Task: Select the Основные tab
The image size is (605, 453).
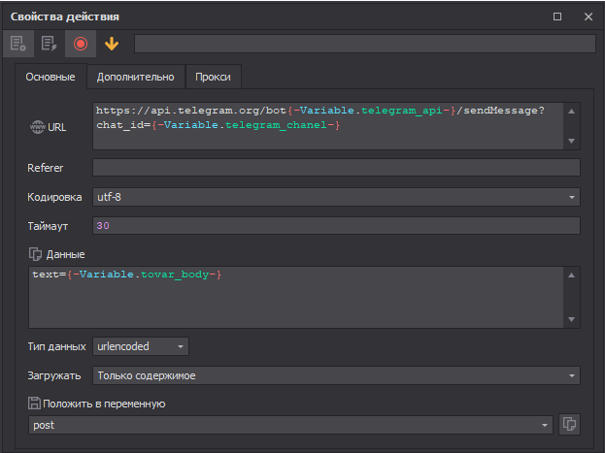Action: coord(50,77)
